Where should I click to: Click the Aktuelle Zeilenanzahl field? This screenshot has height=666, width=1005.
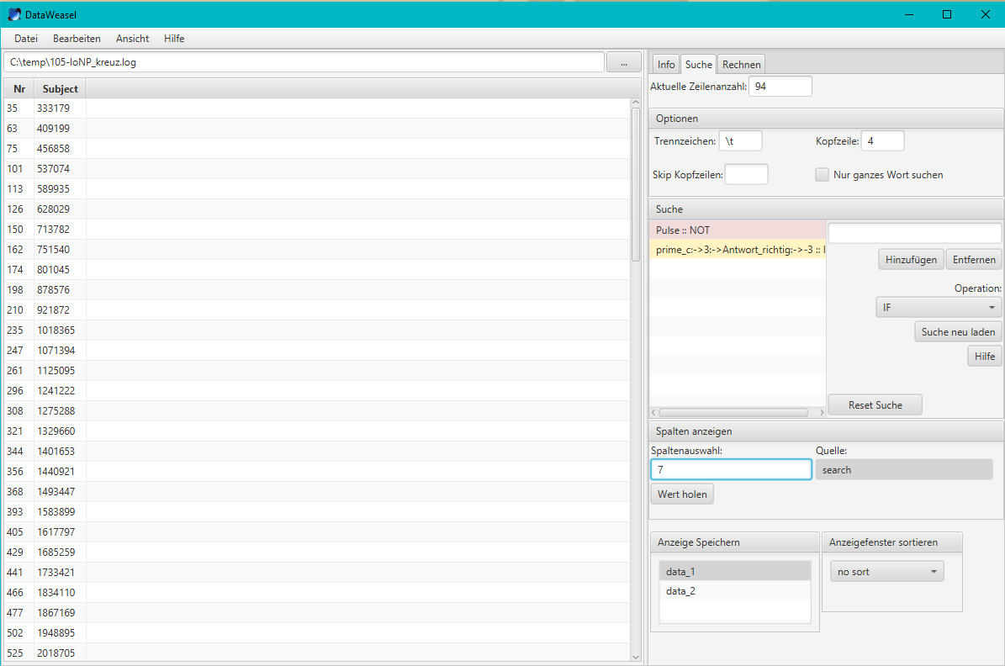pyautogui.click(x=780, y=87)
